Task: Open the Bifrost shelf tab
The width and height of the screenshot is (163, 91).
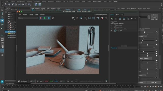Action: point(115,2)
